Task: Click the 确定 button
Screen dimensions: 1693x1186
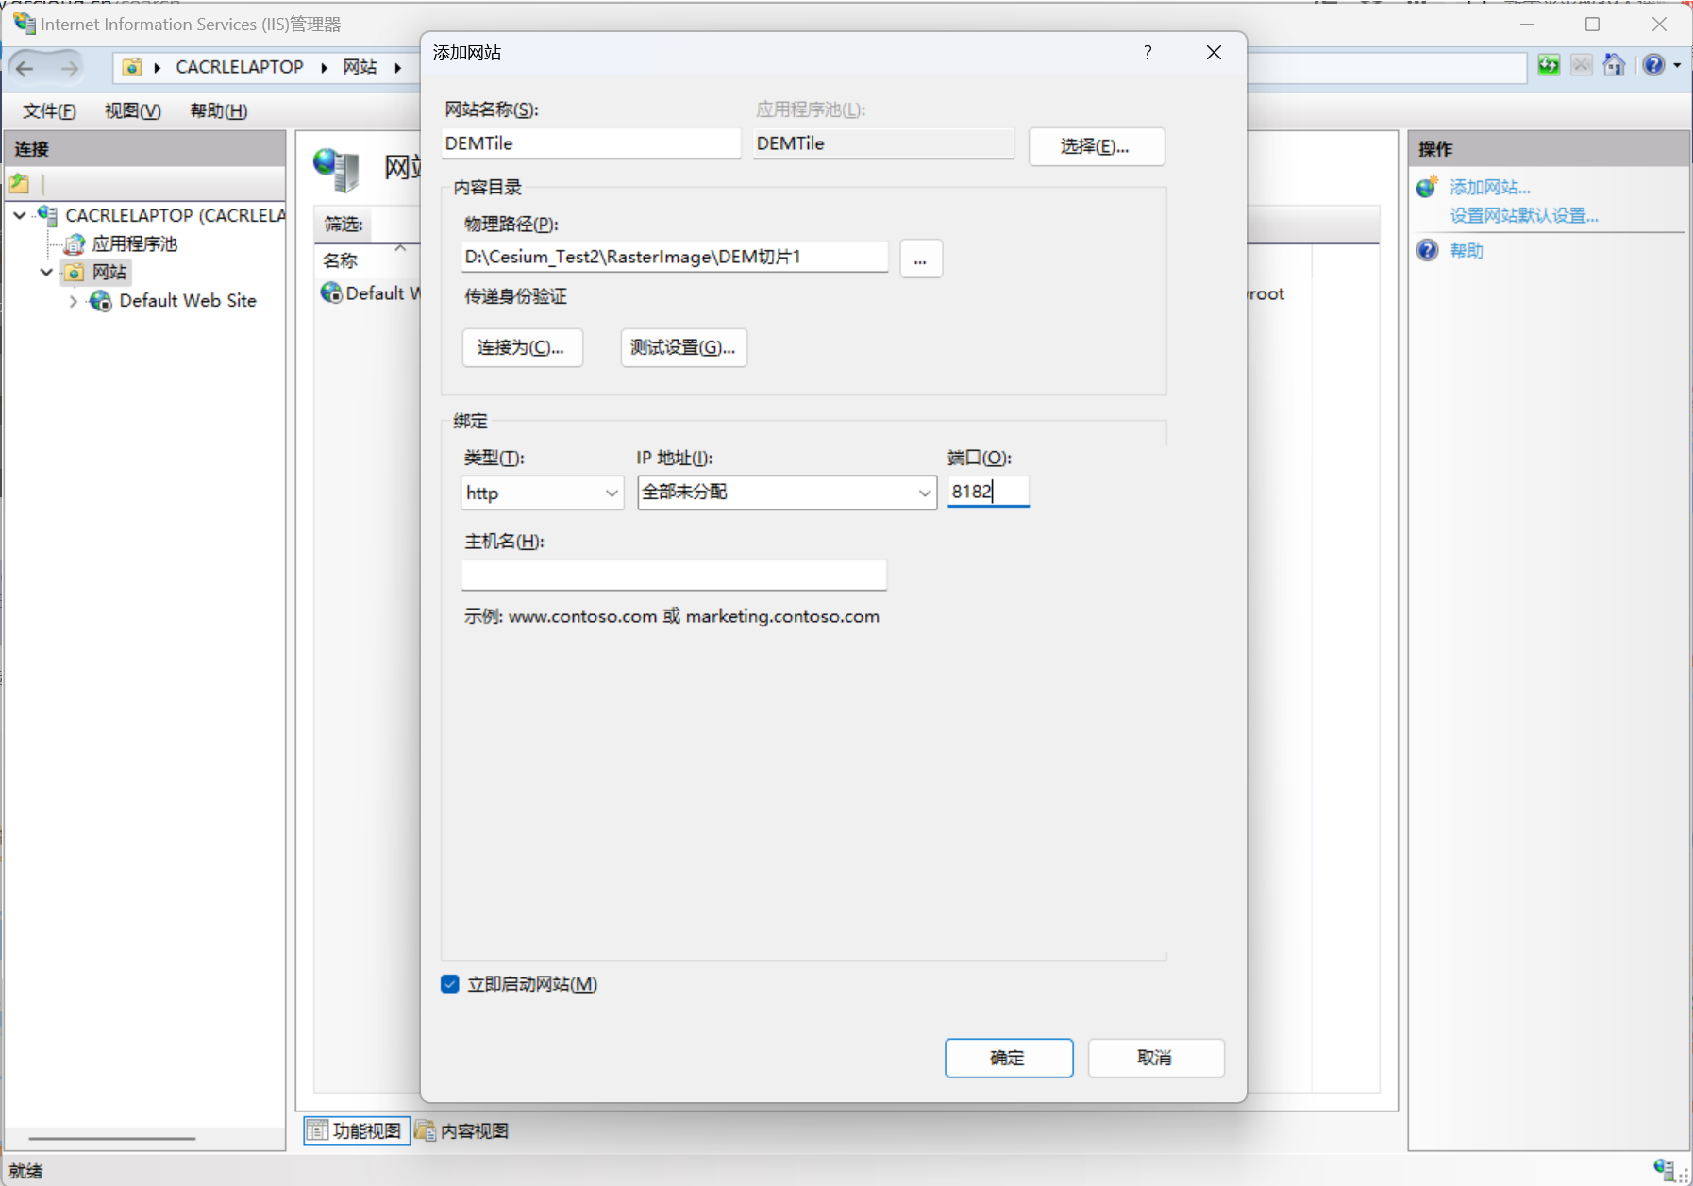Action: [x=1008, y=1058]
